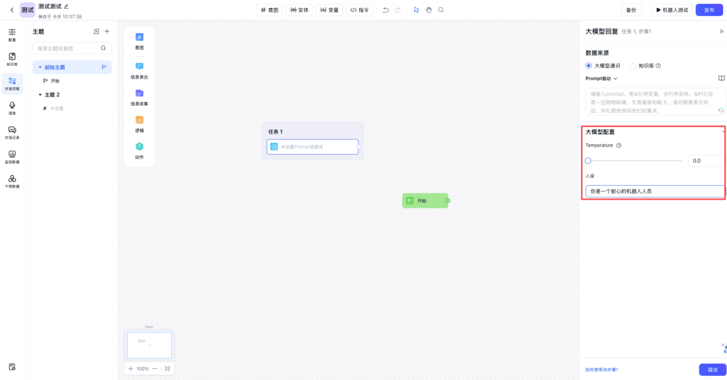Collapse the 主题 2 tree item

pyautogui.click(x=40, y=95)
